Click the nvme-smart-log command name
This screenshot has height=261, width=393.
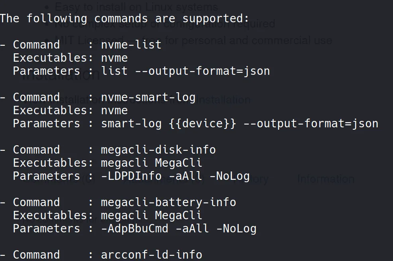pyautogui.click(x=148, y=97)
